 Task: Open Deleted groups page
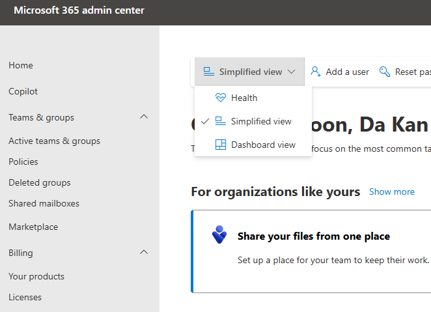click(x=40, y=182)
